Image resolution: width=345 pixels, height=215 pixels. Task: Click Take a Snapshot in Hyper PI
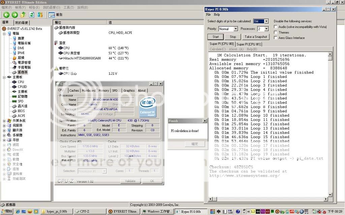coord(256,37)
